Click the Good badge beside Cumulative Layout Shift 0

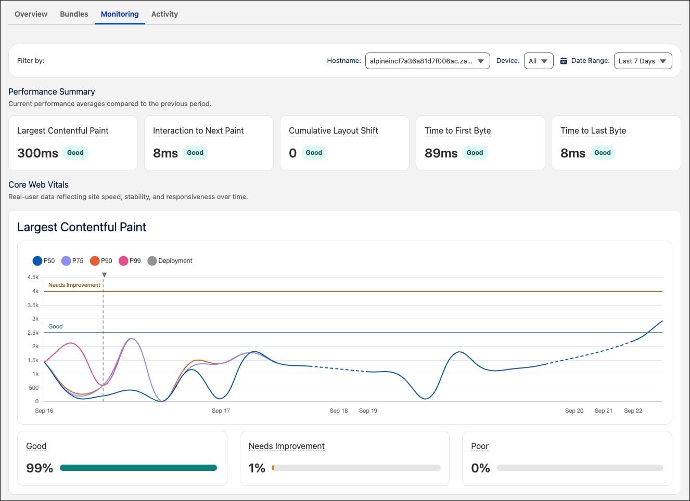coord(314,153)
